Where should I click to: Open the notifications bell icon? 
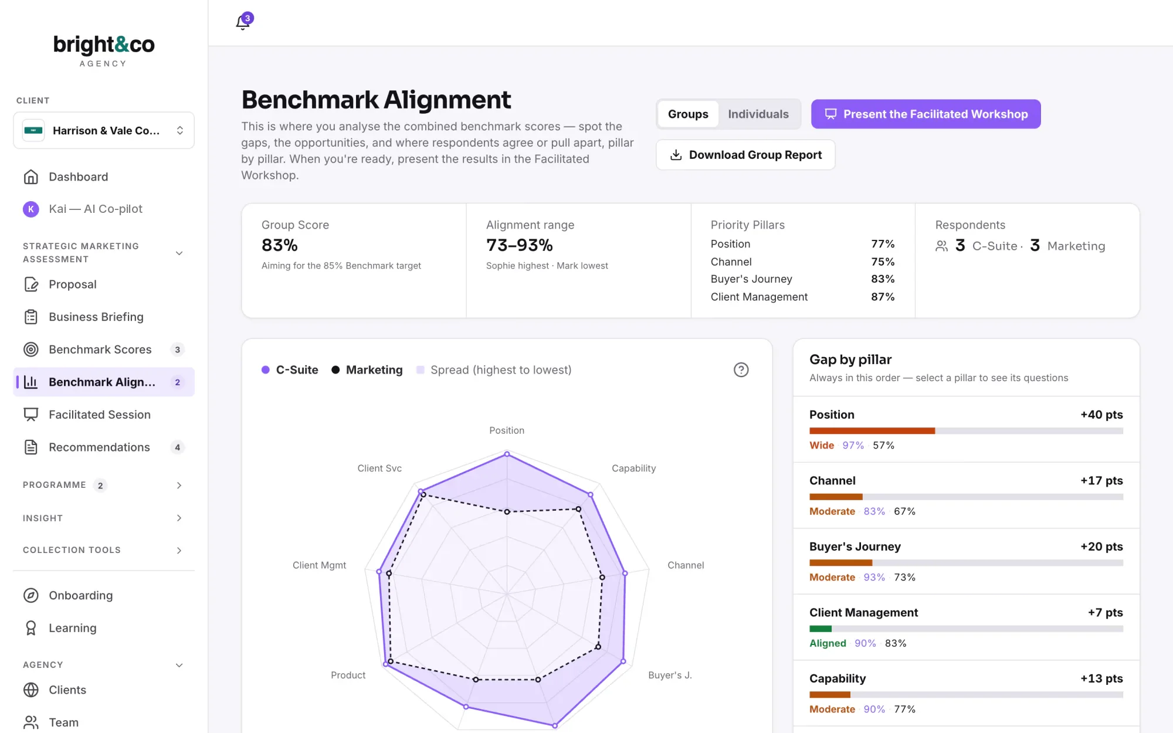(243, 22)
